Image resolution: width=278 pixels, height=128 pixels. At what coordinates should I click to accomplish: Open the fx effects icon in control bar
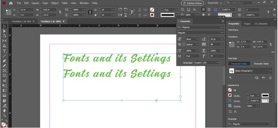195,10
